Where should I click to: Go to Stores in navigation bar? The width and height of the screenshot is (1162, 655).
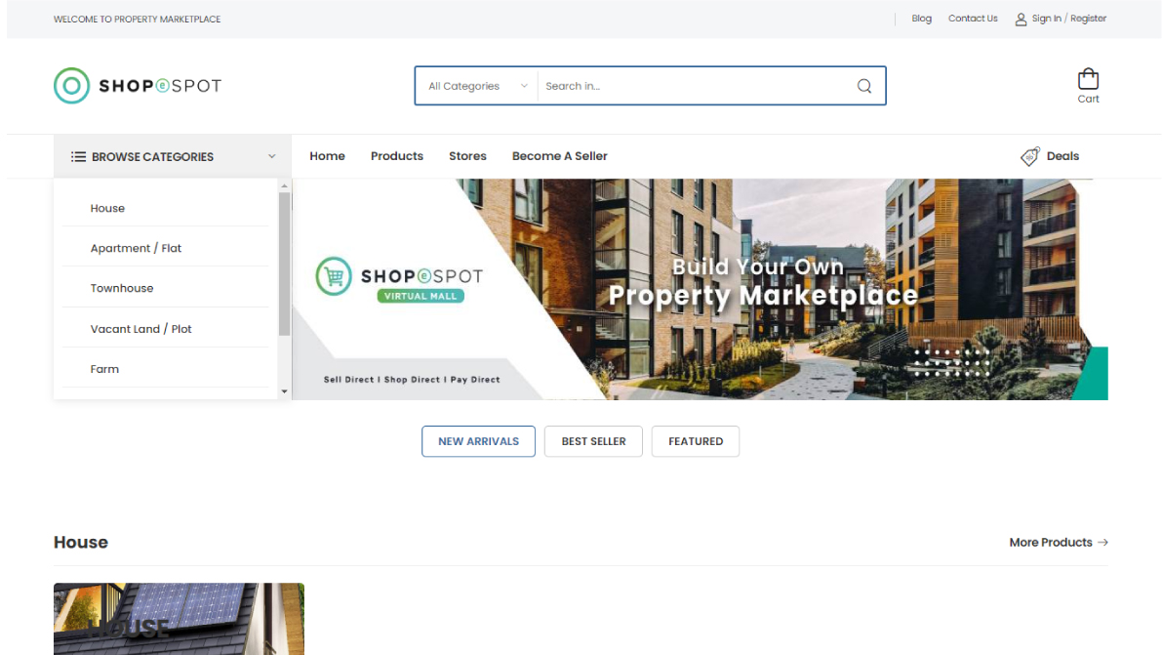467,156
